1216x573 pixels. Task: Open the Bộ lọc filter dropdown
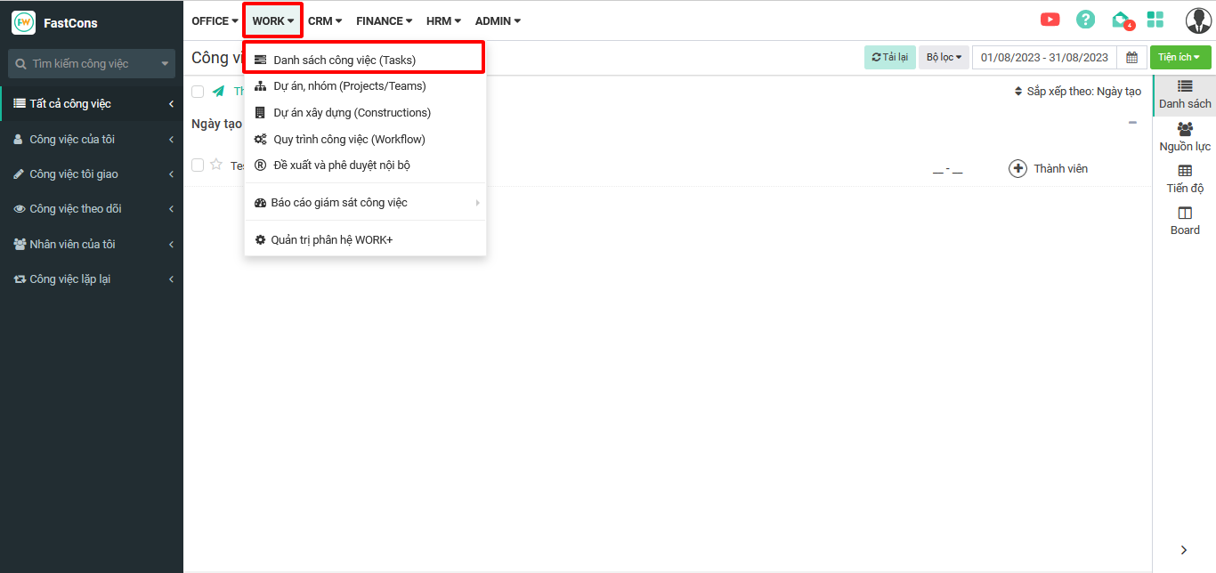click(944, 57)
